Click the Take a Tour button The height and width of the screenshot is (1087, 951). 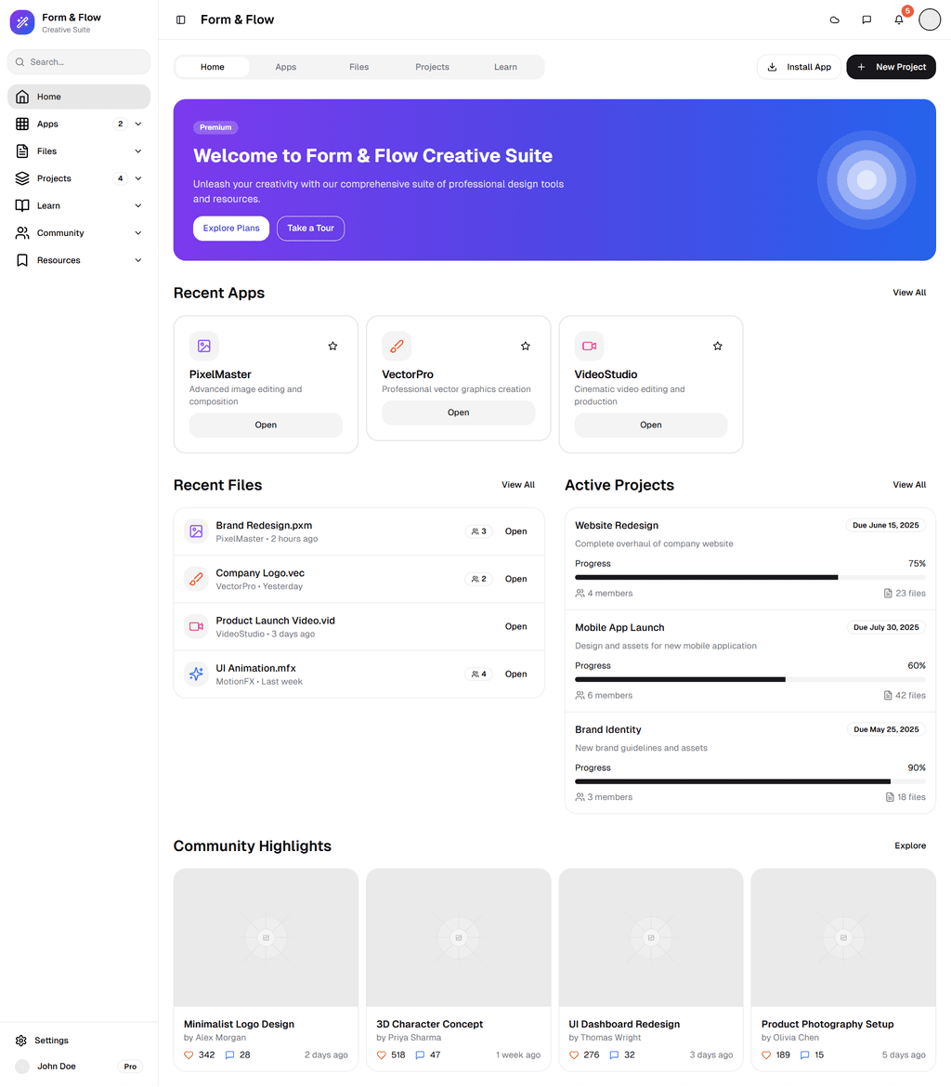(x=310, y=228)
